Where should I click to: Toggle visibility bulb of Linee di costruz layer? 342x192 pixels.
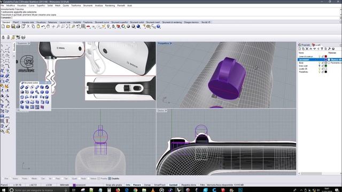[320, 57]
